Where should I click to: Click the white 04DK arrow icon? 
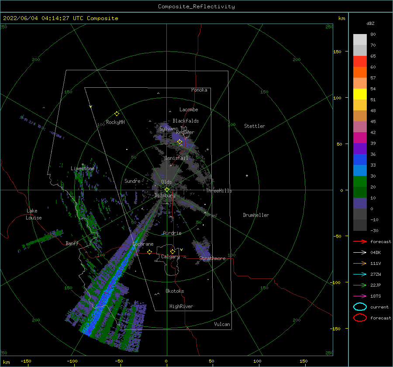(x=360, y=252)
